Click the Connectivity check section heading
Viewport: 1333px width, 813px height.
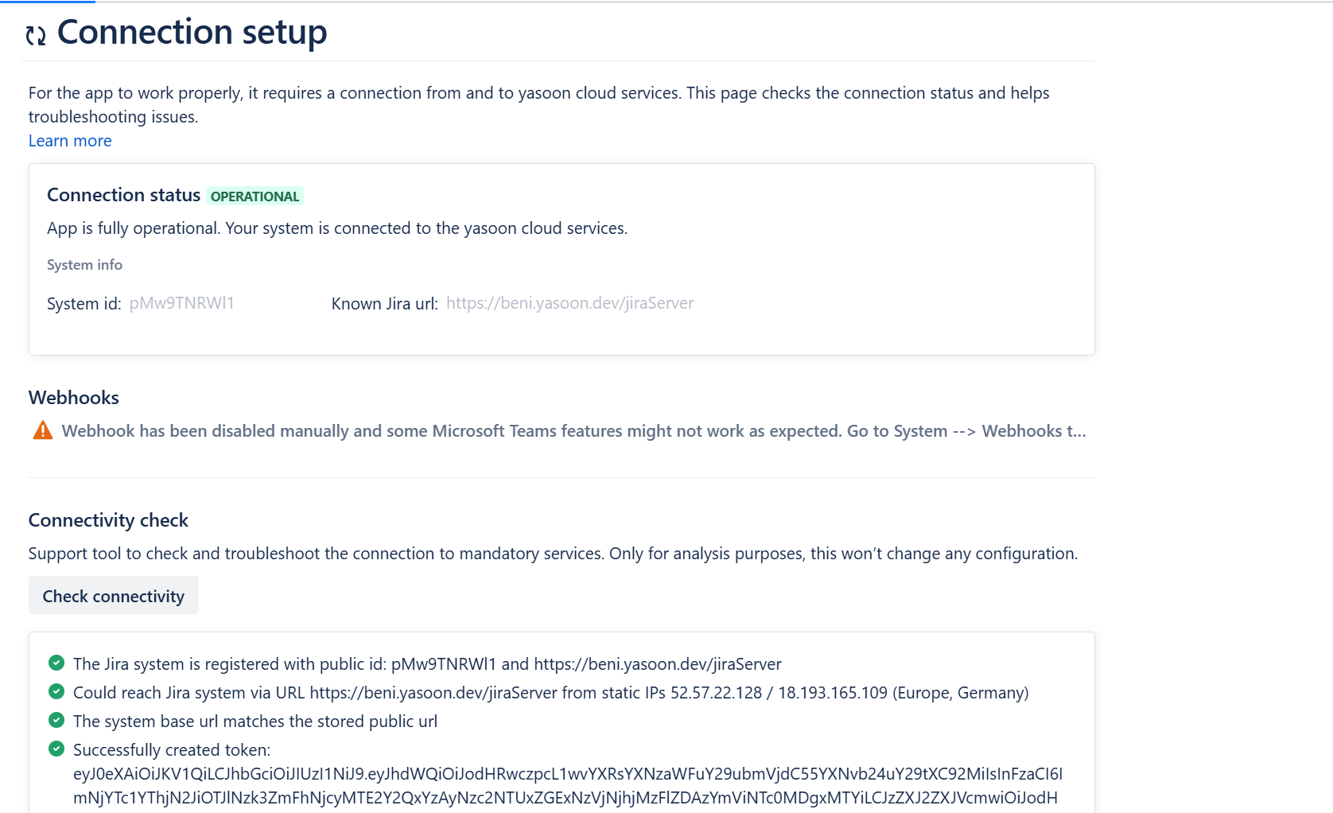(108, 520)
